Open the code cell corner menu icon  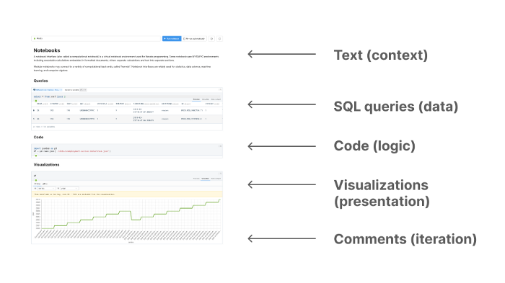point(220,146)
